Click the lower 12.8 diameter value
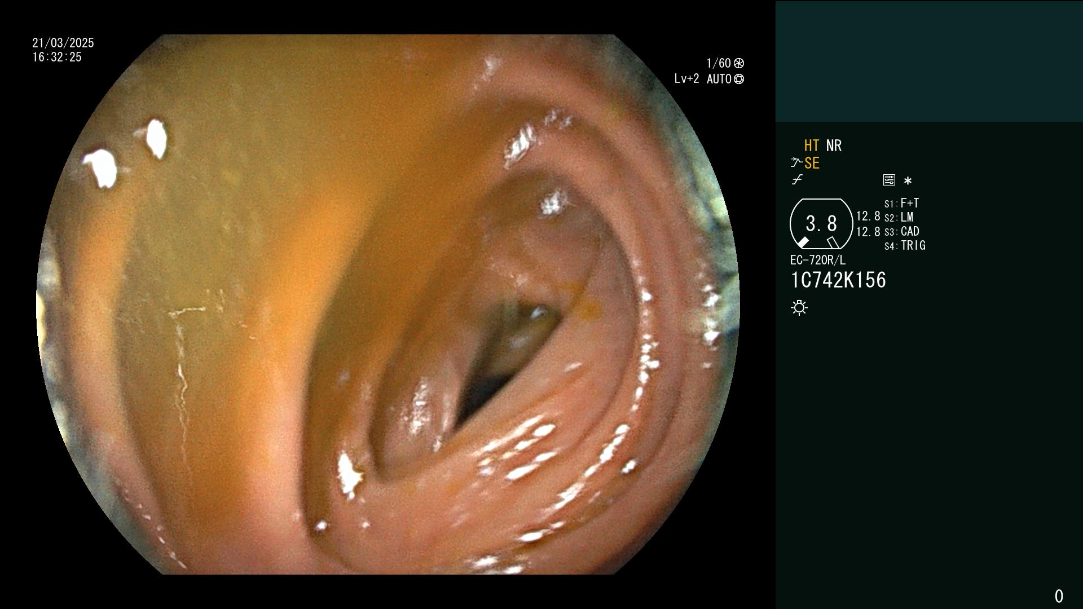Screen dimensions: 1083x609 [x=868, y=232]
